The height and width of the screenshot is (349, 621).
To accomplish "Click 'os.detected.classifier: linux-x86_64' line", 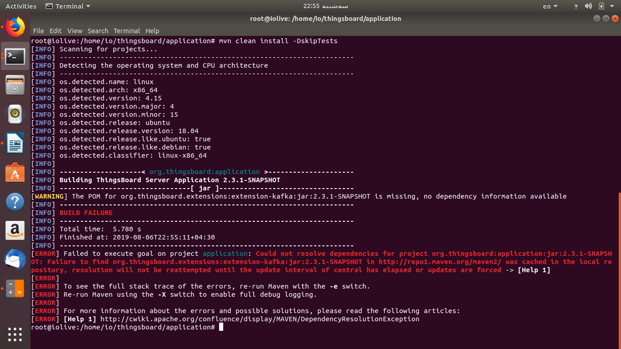I will tap(133, 155).
